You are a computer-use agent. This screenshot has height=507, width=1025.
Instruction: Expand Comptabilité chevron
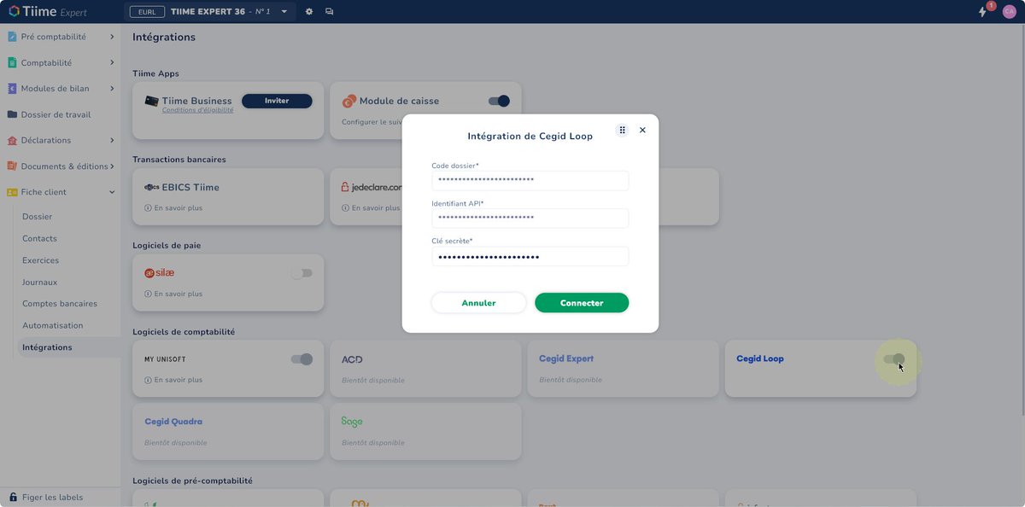pos(112,62)
